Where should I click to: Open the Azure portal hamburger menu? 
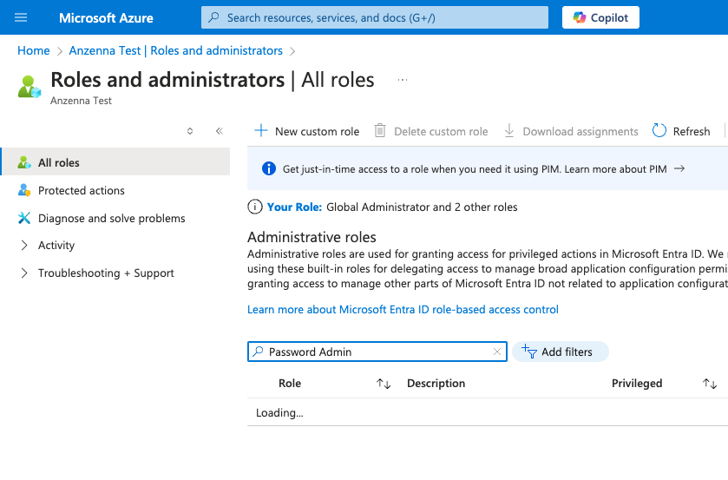21,17
